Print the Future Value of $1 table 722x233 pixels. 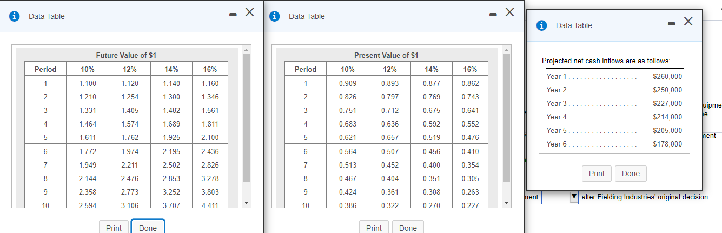(114, 228)
